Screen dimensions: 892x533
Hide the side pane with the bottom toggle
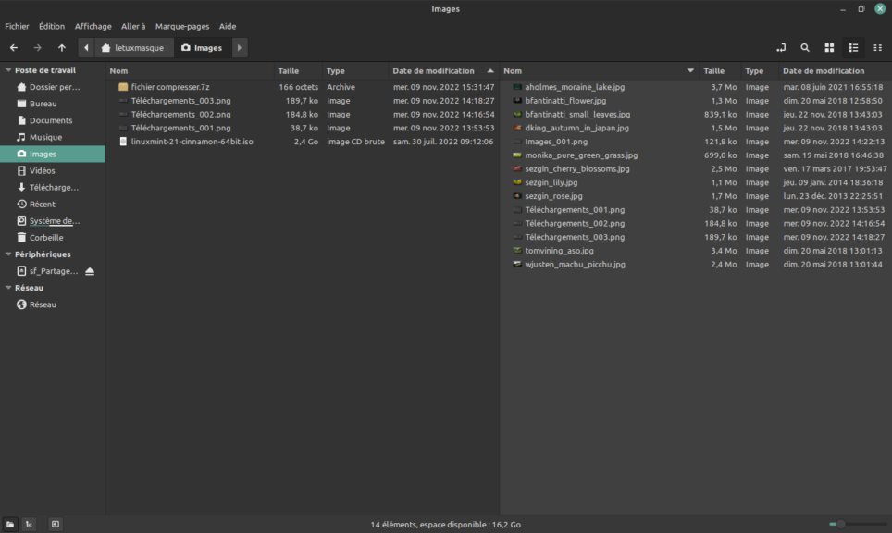point(55,524)
